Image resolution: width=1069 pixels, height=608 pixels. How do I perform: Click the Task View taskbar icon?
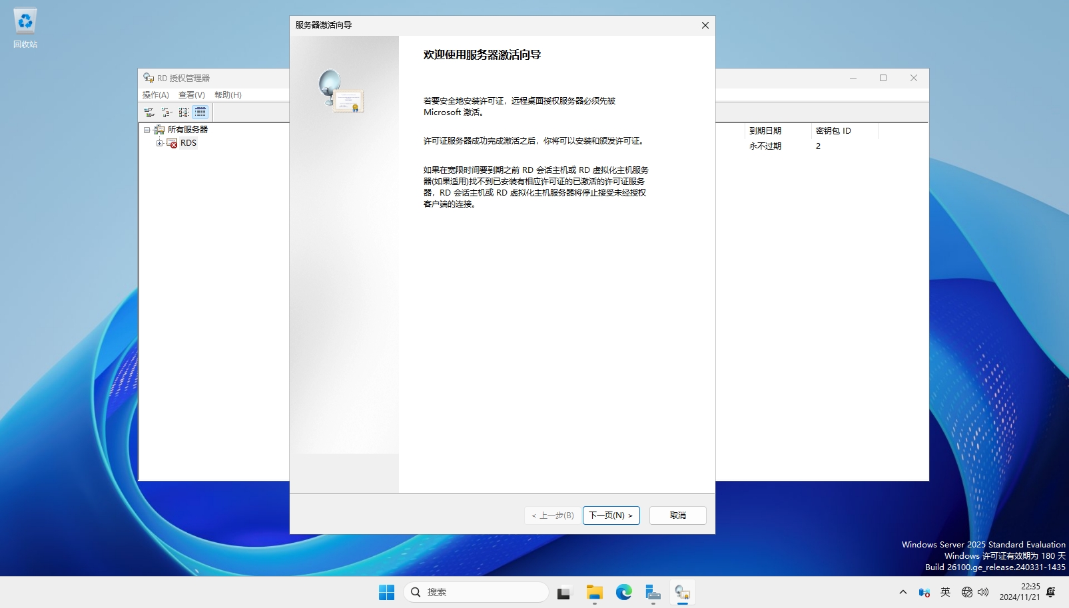point(565,592)
